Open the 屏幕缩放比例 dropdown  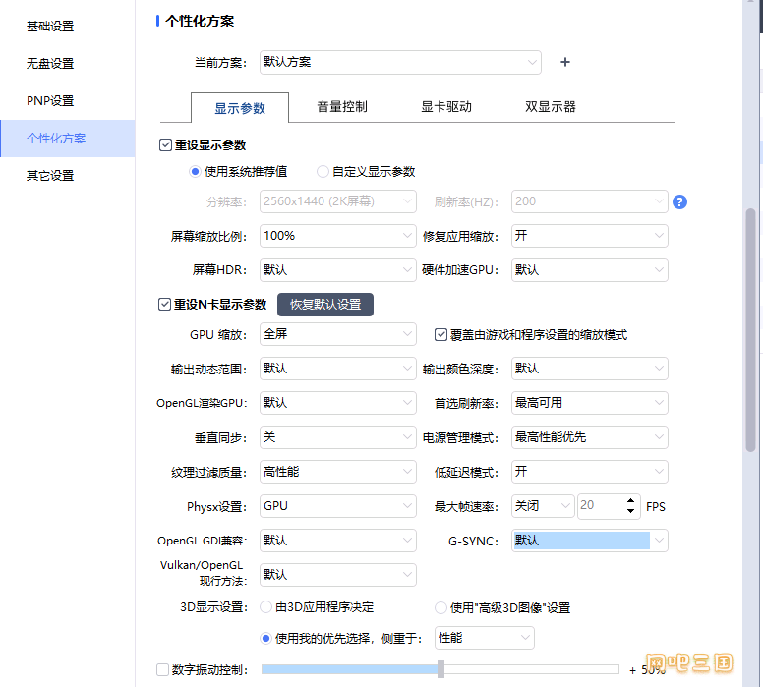(338, 236)
